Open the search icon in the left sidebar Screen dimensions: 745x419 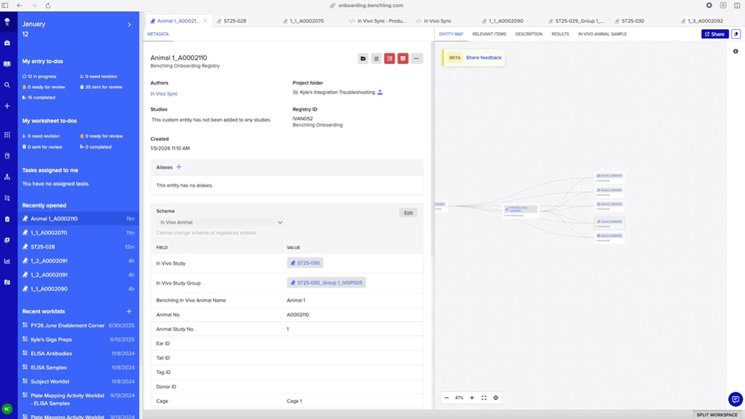[7, 84]
